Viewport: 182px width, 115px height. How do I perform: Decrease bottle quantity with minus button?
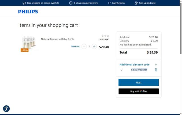(84, 46)
